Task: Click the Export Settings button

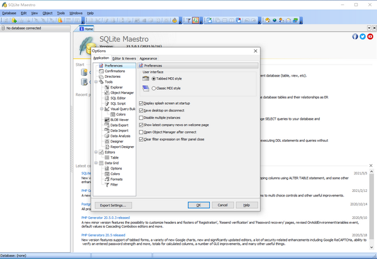Action: 112,205
